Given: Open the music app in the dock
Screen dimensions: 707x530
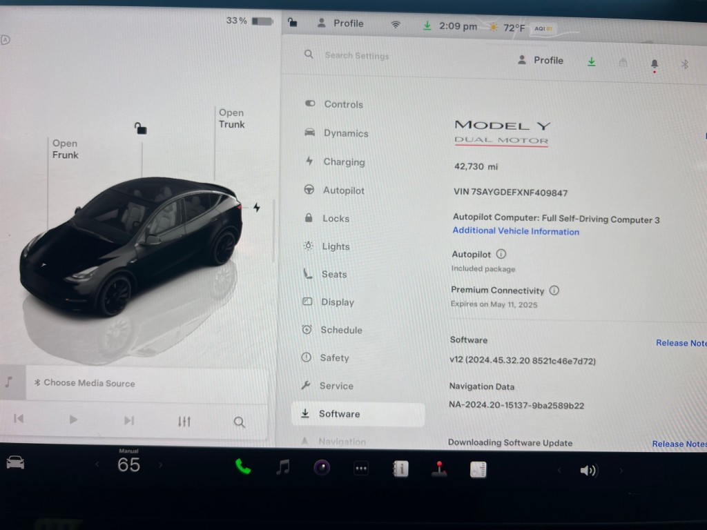Looking at the screenshot, I should pos(282,467).
